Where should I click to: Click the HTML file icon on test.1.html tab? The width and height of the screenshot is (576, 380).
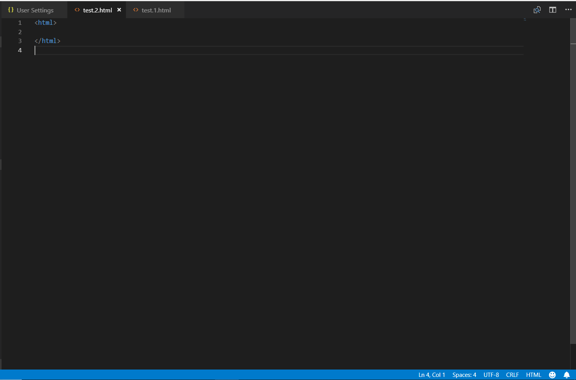tap(135, 10)
